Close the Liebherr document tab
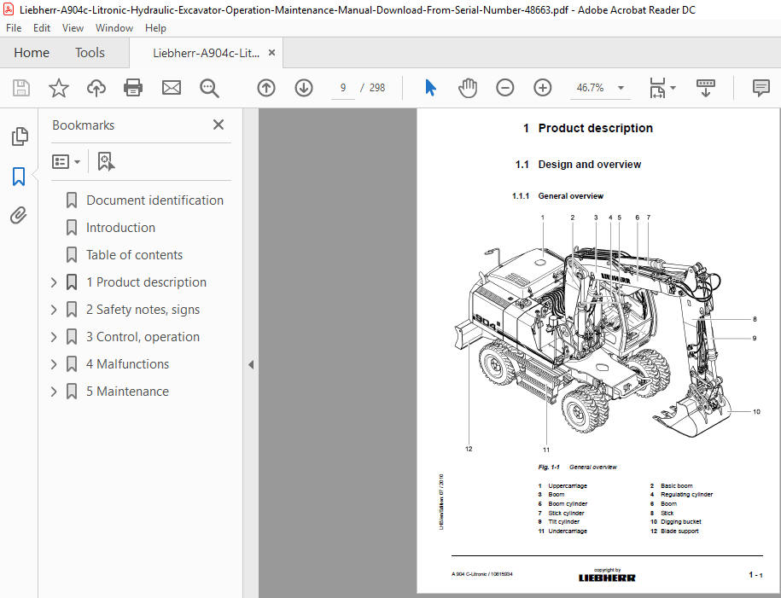The height and width of the screenshot is (598, 781). [x=272, y=52]
